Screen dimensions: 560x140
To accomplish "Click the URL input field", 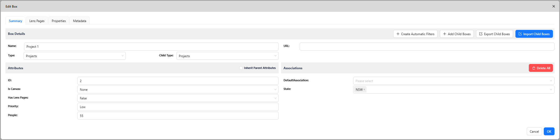I will coord(427,46).
